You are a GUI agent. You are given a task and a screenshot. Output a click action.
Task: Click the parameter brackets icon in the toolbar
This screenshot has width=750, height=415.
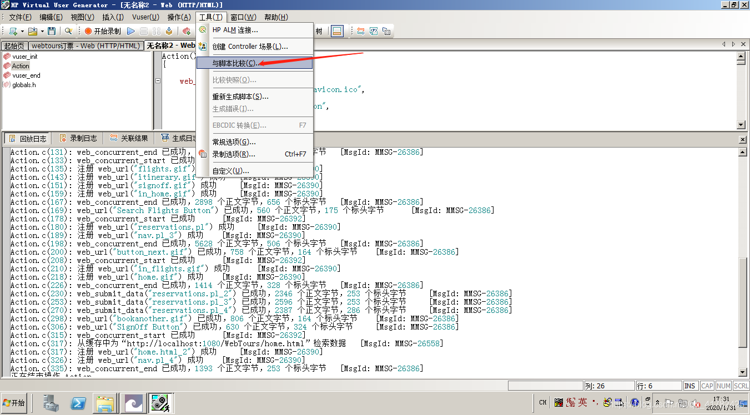coord(374,31)
